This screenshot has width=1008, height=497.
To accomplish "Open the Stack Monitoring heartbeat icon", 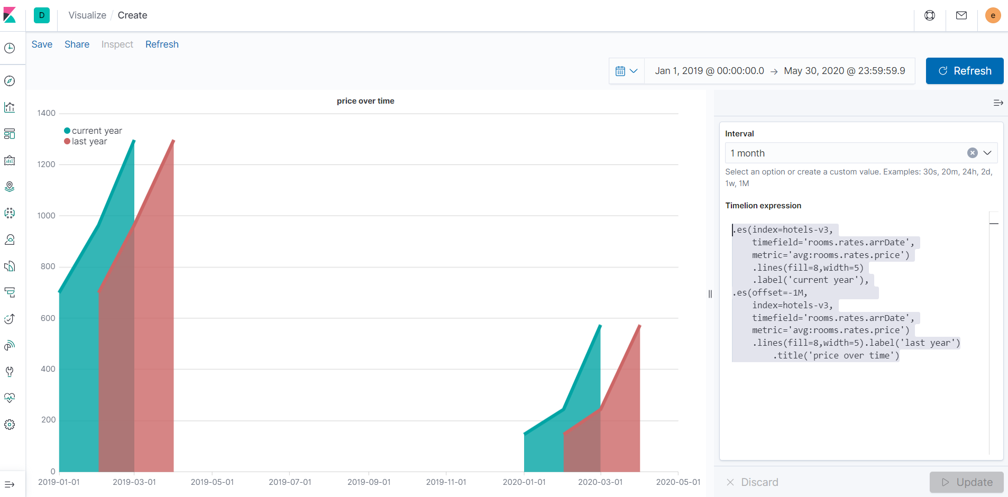I will (x=10, y=398).
